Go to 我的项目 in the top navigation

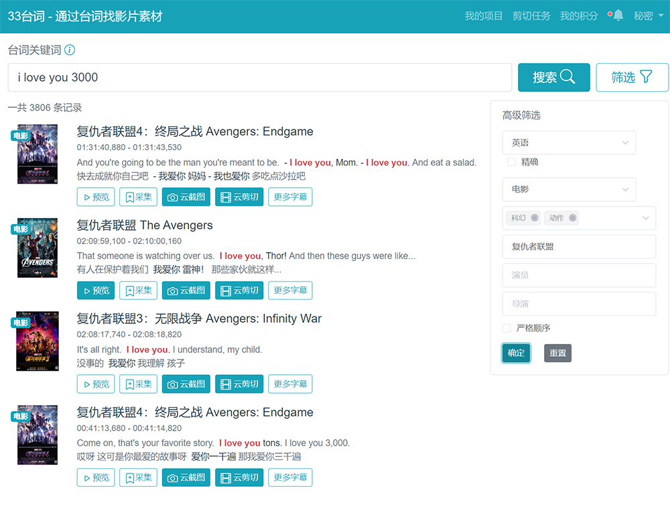[484, 15]
